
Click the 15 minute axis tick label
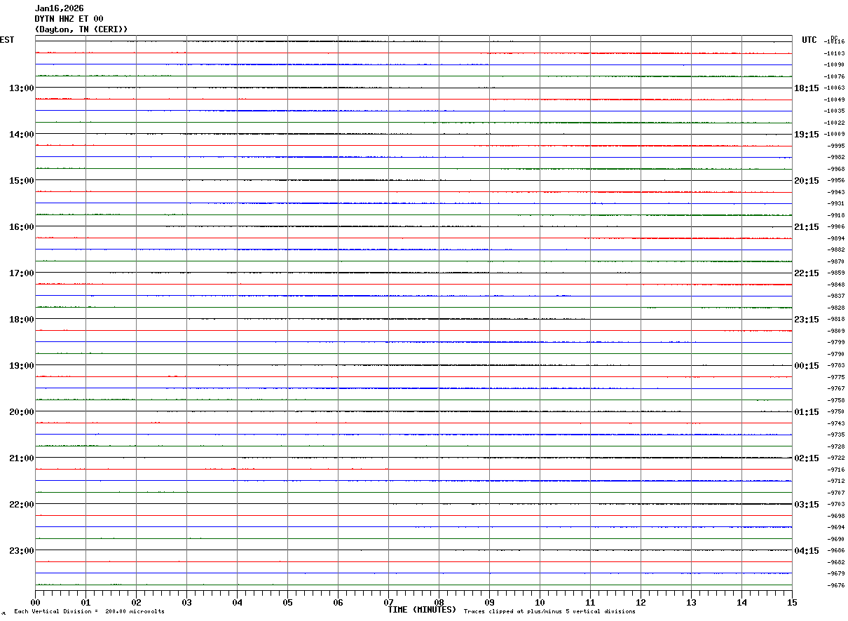pos(792,602)
